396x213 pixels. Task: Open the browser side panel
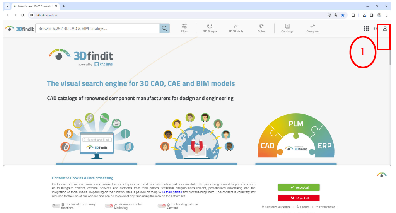point(372,15)
